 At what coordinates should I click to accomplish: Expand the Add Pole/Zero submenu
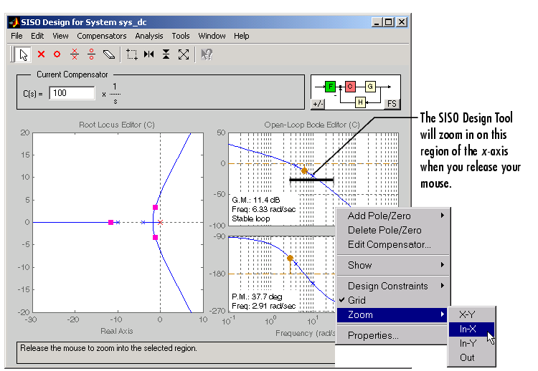[x=393, y=216]
